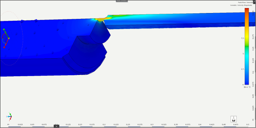Click the velocity color legend bar
Screen dimensions: 256x128
(247, 46)
